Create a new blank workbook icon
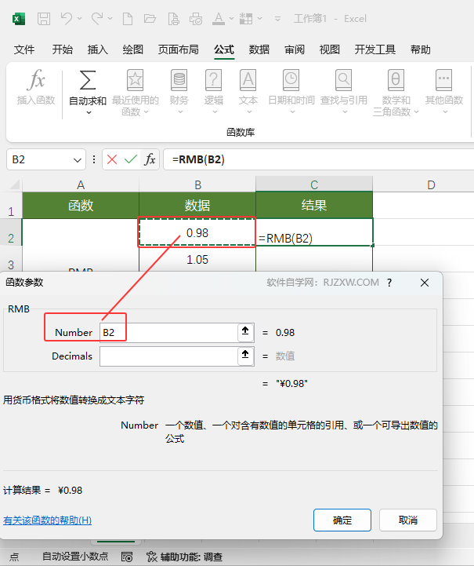The width and height of the screenshot is (474, 566). coord(128,18)
